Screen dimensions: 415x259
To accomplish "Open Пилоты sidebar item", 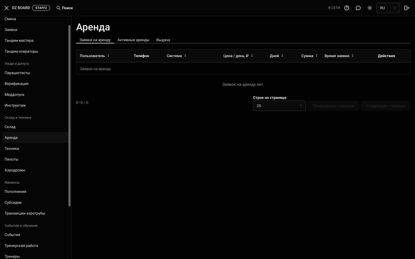I will point(35,159).
